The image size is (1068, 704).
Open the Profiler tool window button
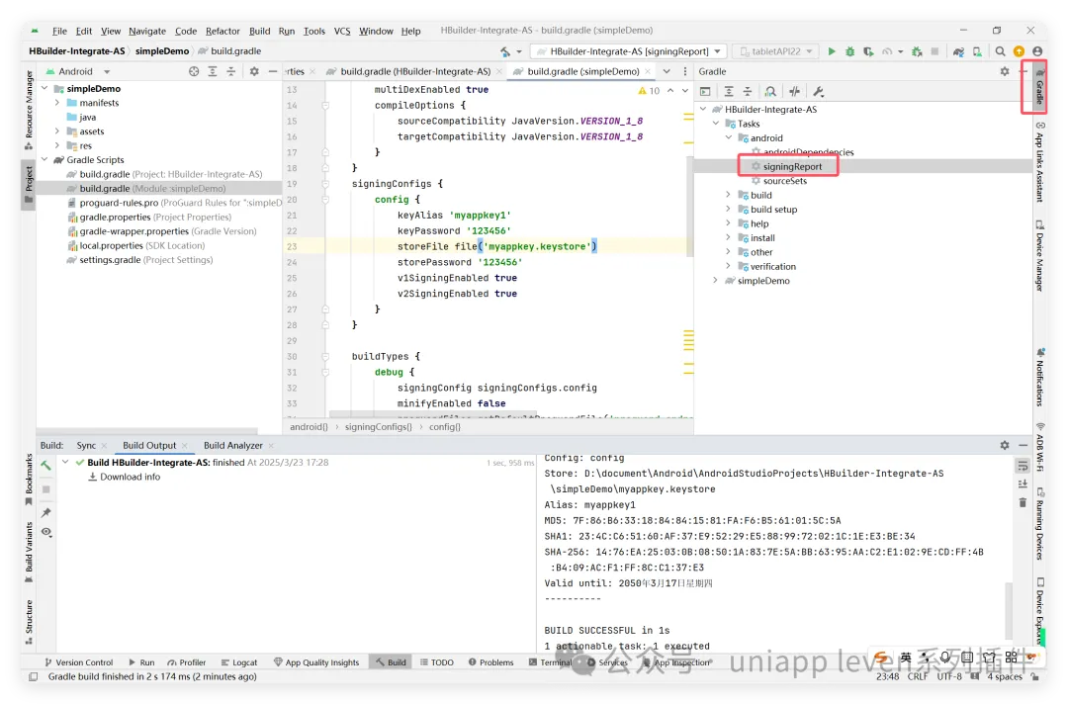coord(187,662)
